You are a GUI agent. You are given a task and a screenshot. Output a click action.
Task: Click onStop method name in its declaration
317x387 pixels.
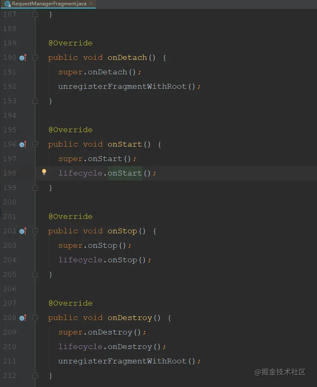pos(122,231)
